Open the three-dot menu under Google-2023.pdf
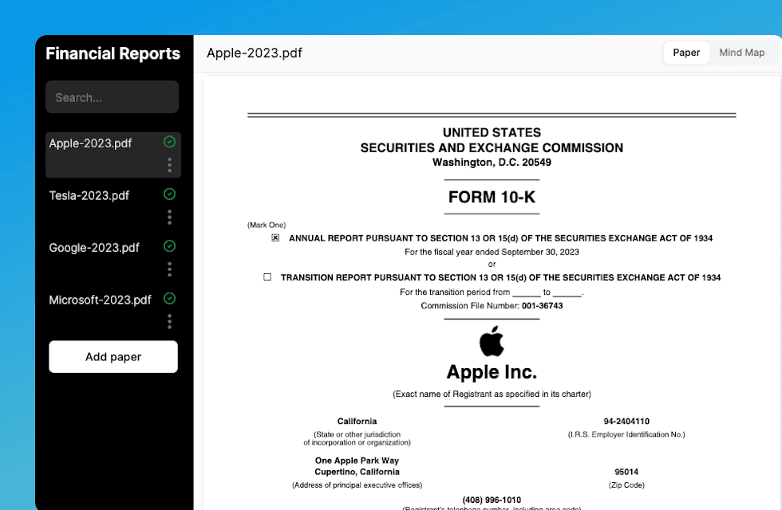Screen dimensions: 782x510 coord(169,269)
